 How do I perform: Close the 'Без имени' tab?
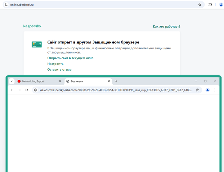coord(109,81)
